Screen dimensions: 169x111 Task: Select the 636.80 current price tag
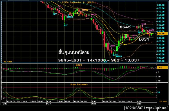[162, 34]
